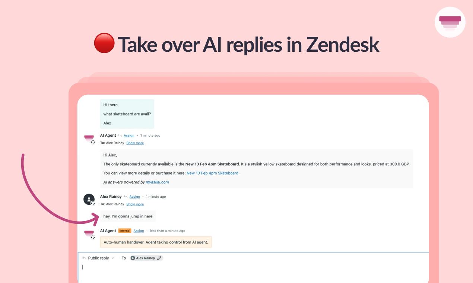Open the myaskai.com link
Image resolution: width=473 pixels, height=283 pixels.
click(157, 182)
